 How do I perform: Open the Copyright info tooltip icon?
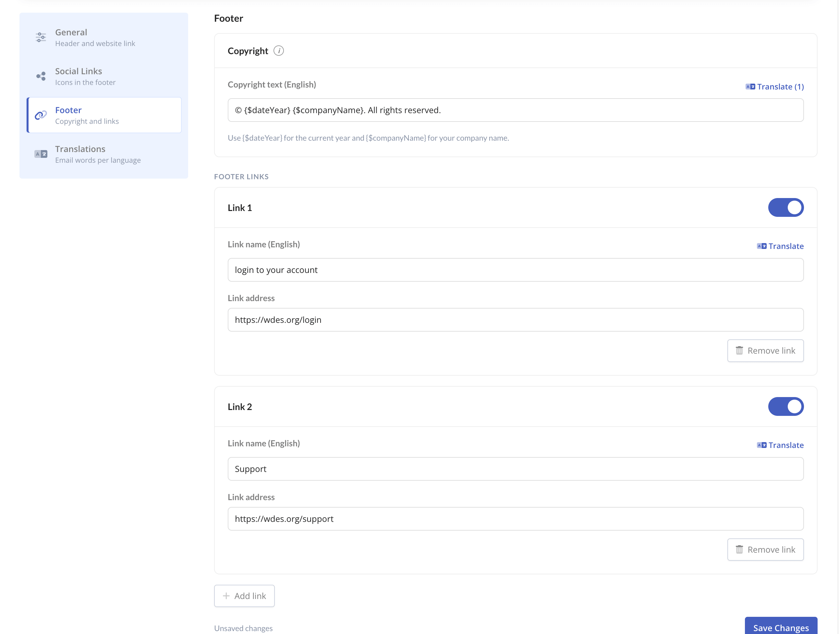click(x=279, y=51)
